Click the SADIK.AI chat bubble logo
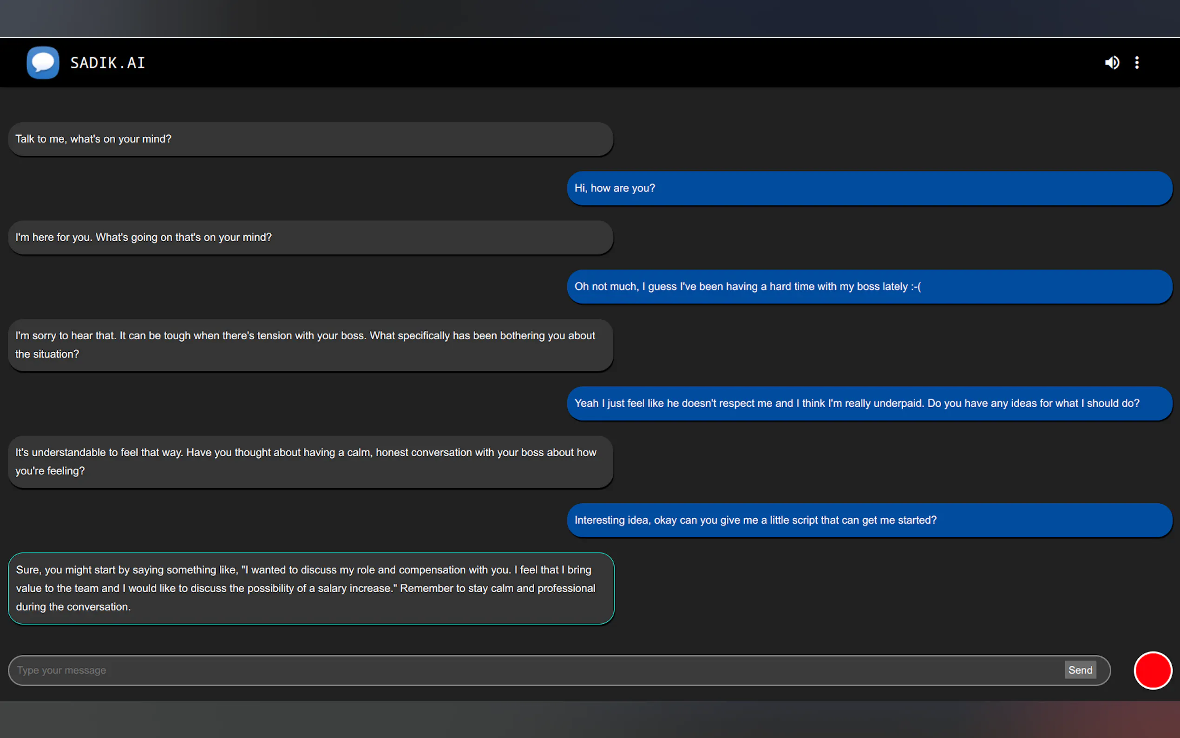 pyautogui.click(x=43, y=62)
